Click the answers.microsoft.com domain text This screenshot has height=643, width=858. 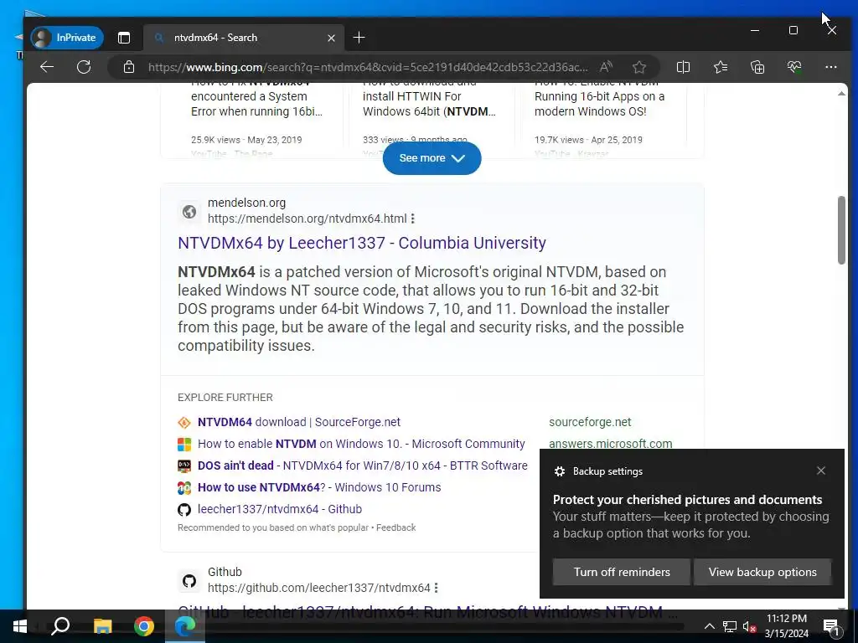tap(611, 444)
